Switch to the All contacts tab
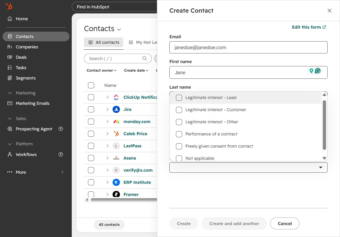The image size is (340, 237). (104, 42)
